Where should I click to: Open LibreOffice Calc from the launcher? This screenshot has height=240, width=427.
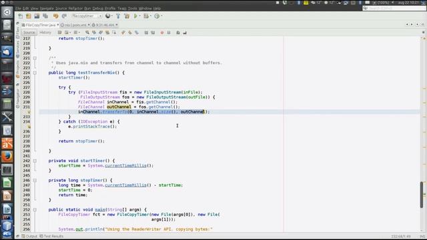7,183
